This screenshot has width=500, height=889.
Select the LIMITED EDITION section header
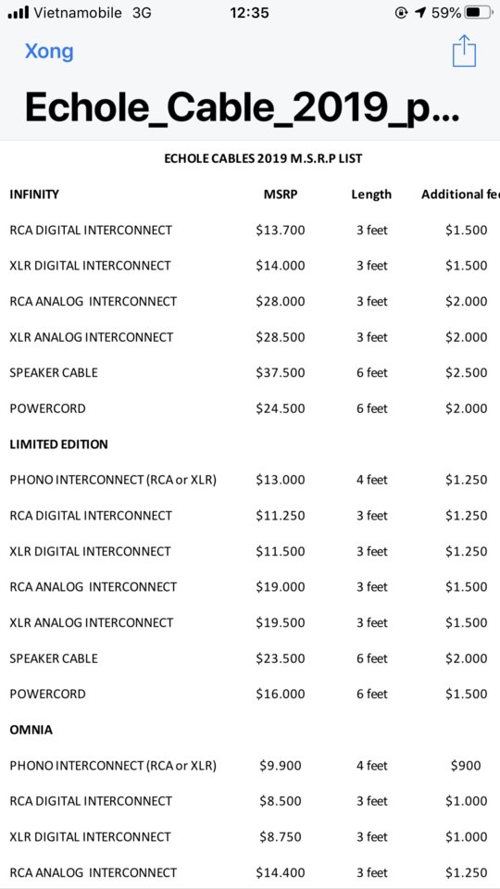point(58,444)
